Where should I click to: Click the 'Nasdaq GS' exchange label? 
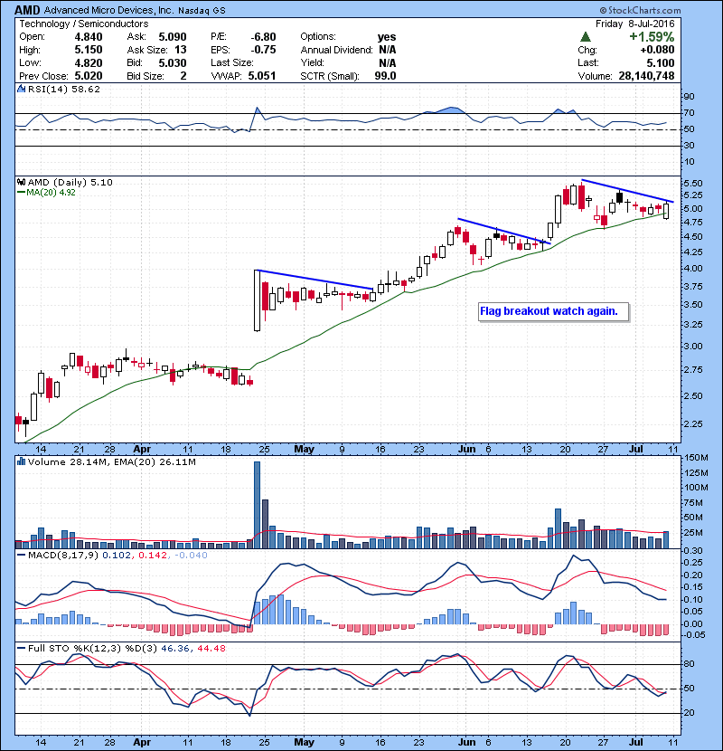tap(202, 11)
